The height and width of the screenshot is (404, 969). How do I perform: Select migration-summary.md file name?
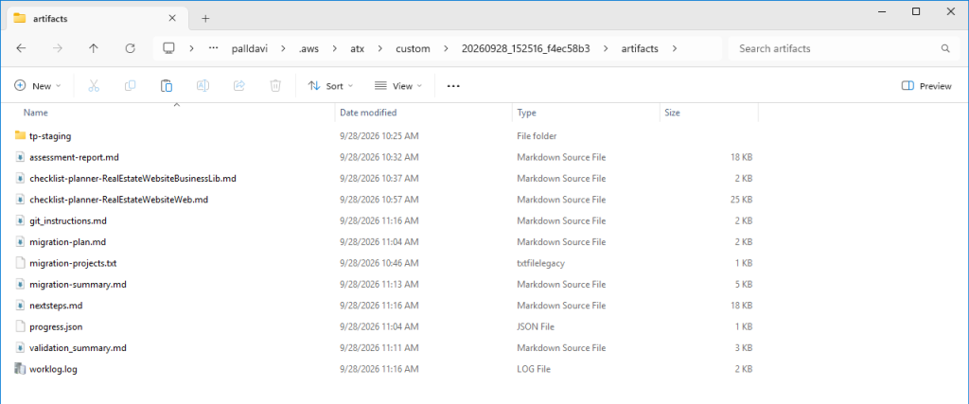point(78,284)
